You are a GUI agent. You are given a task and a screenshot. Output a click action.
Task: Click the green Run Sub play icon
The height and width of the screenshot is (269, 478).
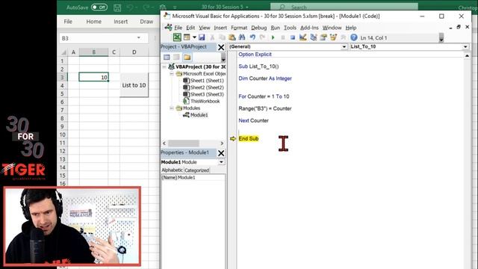tap(273, 37)
